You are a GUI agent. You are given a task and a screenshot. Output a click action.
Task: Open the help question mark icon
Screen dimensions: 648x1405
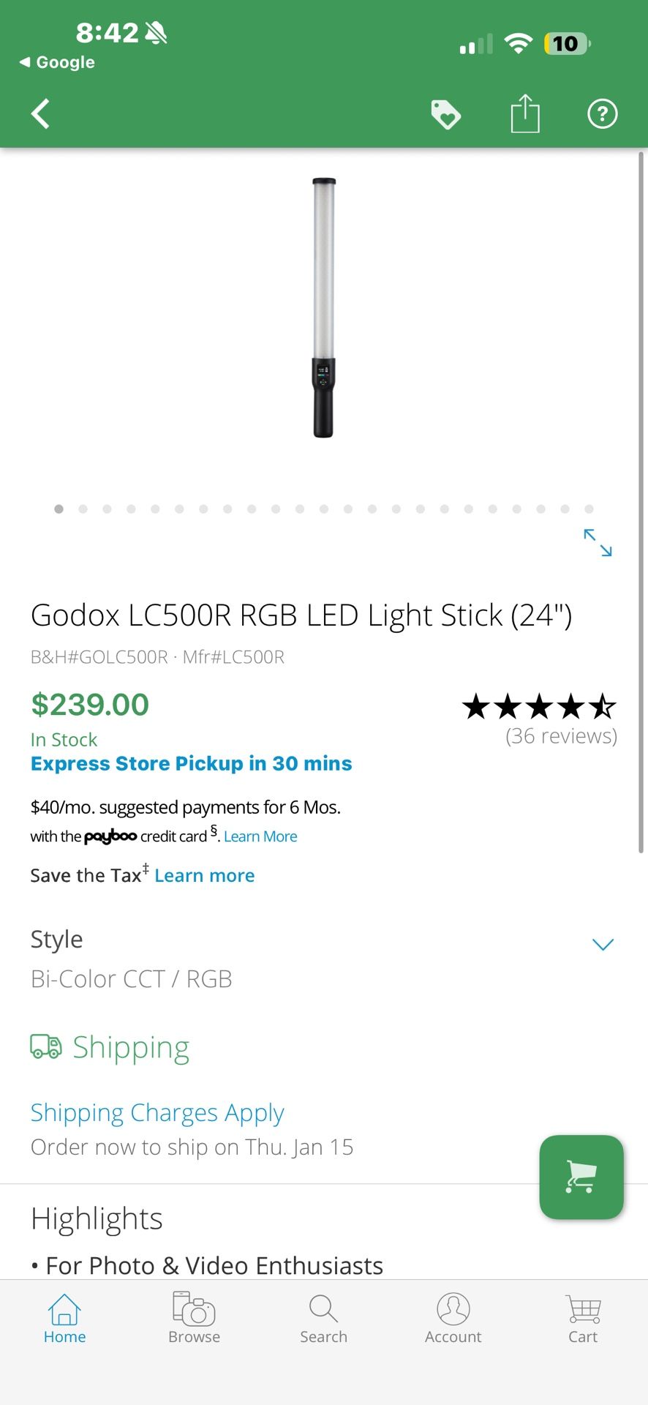pos(602,114)
